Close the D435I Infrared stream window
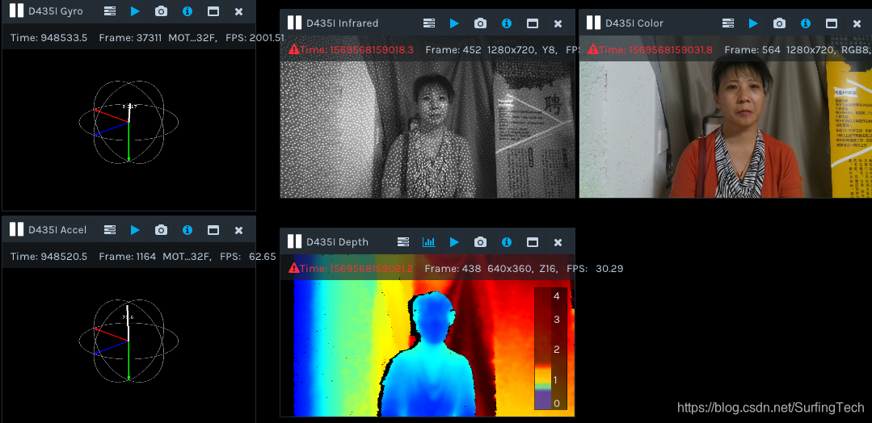 [x=558, y=23]
